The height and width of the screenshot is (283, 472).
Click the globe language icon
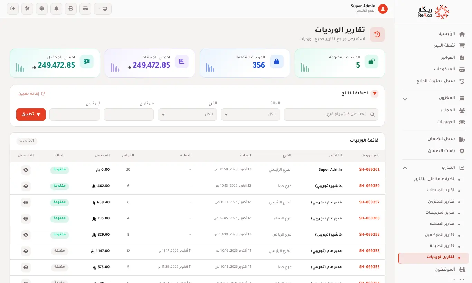tap(42, 9)
